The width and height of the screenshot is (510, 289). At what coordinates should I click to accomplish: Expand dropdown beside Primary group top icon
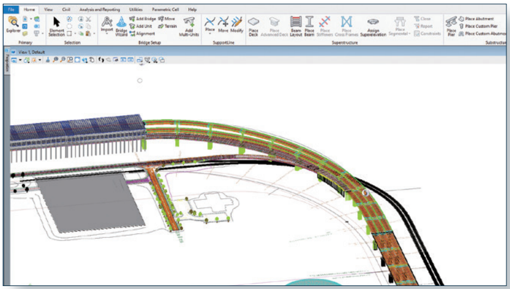coord(31,19)
